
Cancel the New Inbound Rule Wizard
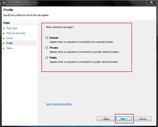click(143, 119)
